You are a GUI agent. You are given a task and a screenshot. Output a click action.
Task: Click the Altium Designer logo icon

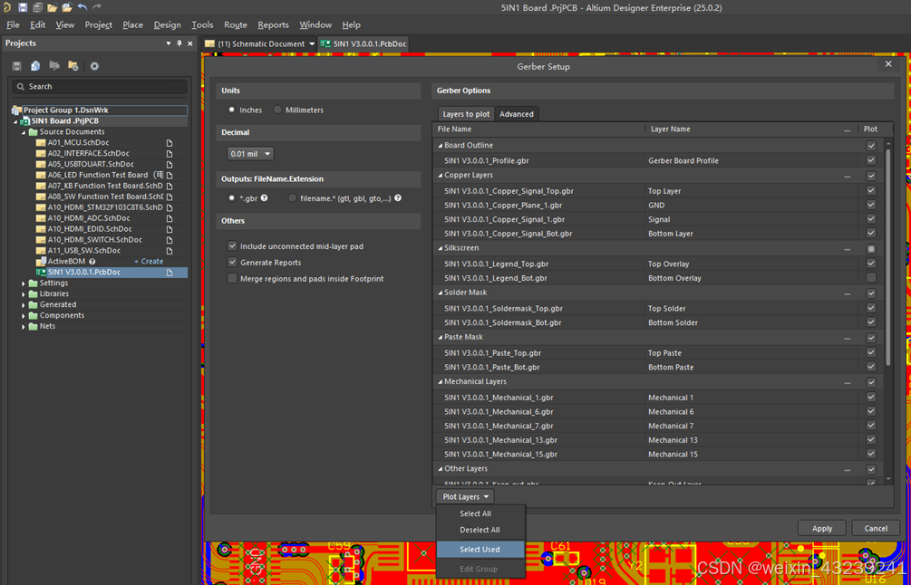click(7, 7)
